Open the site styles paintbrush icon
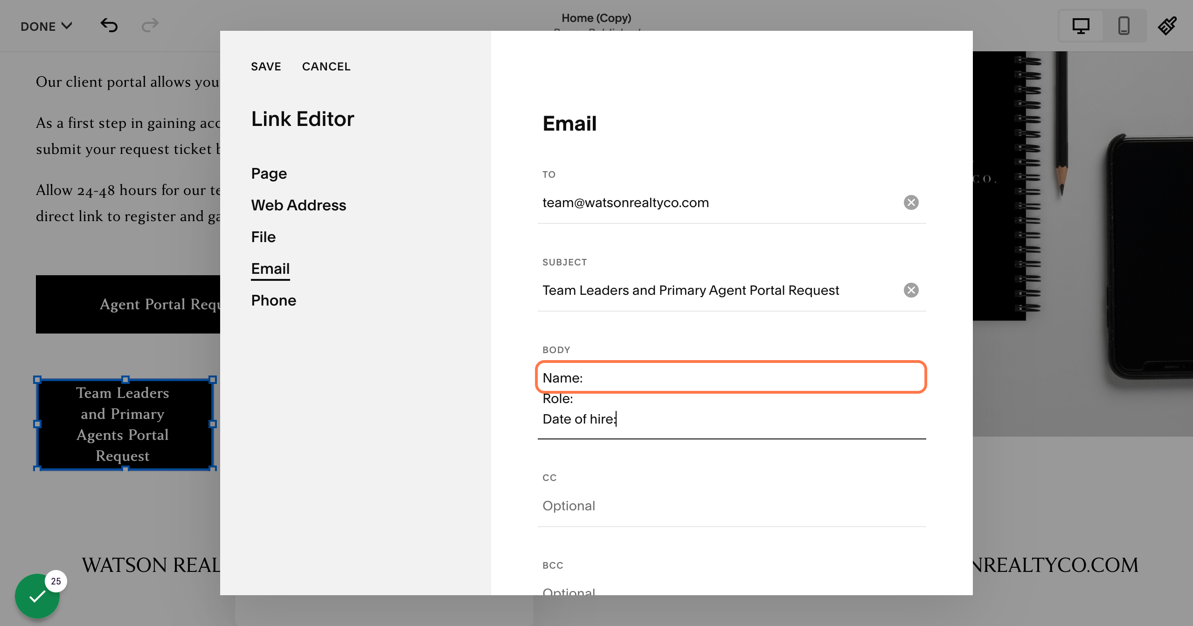The width and height of the screenshot is (1193, 626). click(1167, 26)
